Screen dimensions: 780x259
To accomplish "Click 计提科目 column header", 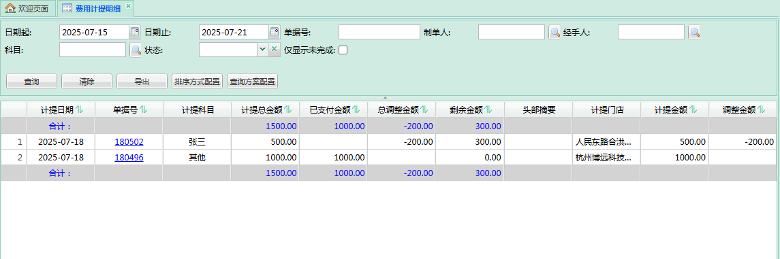I will [198, 110].
